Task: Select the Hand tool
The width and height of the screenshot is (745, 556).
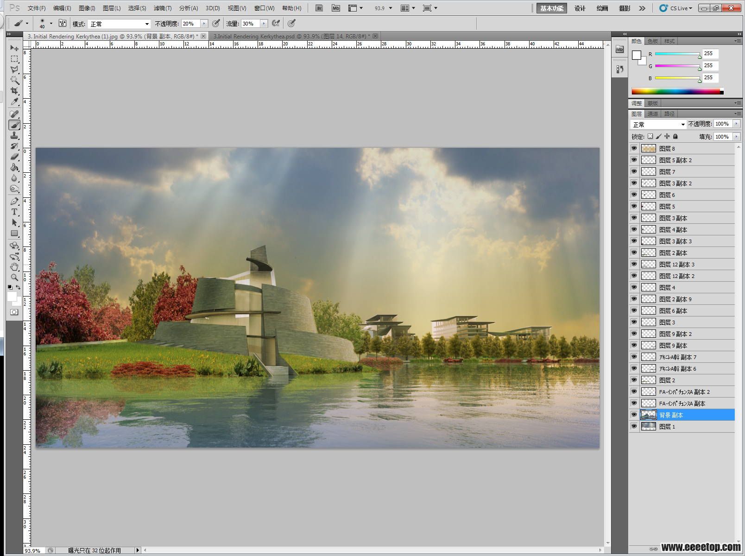Action: pos(14,267)
